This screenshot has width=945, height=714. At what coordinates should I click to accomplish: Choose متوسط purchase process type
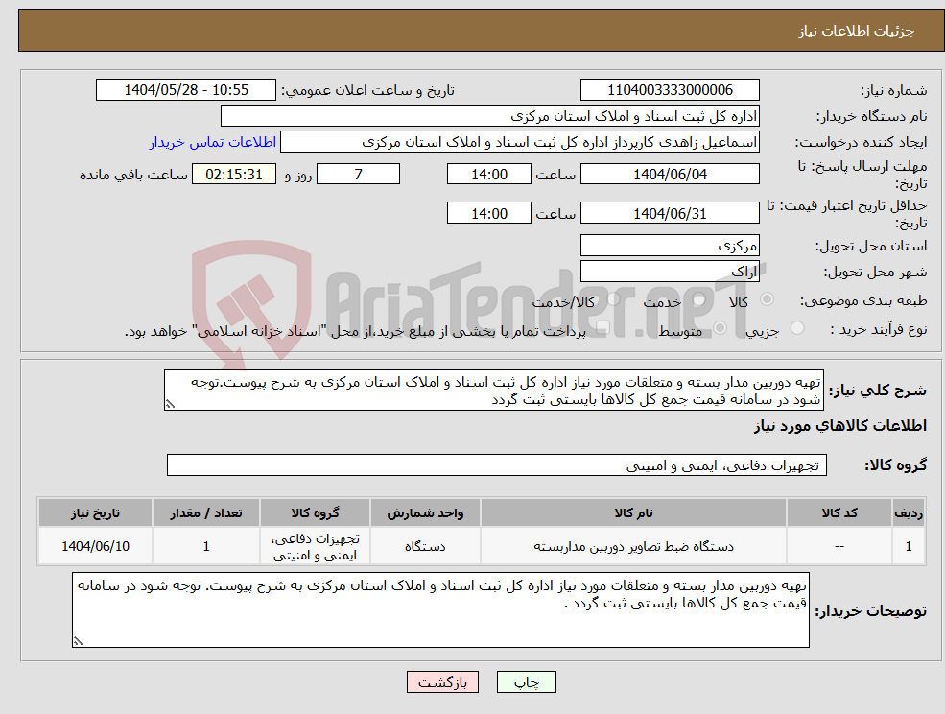(x=719, y=328)
